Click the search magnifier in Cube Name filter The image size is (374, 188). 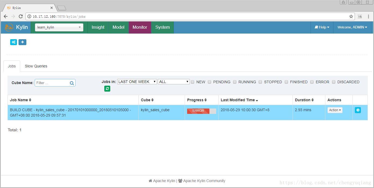[x=72, y=83]
